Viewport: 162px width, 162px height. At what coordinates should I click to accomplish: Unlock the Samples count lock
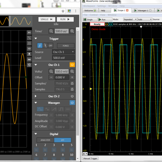click(x=72, y=89)
